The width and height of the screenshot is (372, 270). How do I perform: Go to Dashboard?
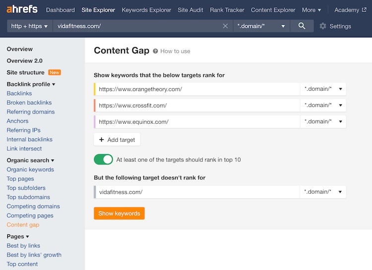pos(60,10)
